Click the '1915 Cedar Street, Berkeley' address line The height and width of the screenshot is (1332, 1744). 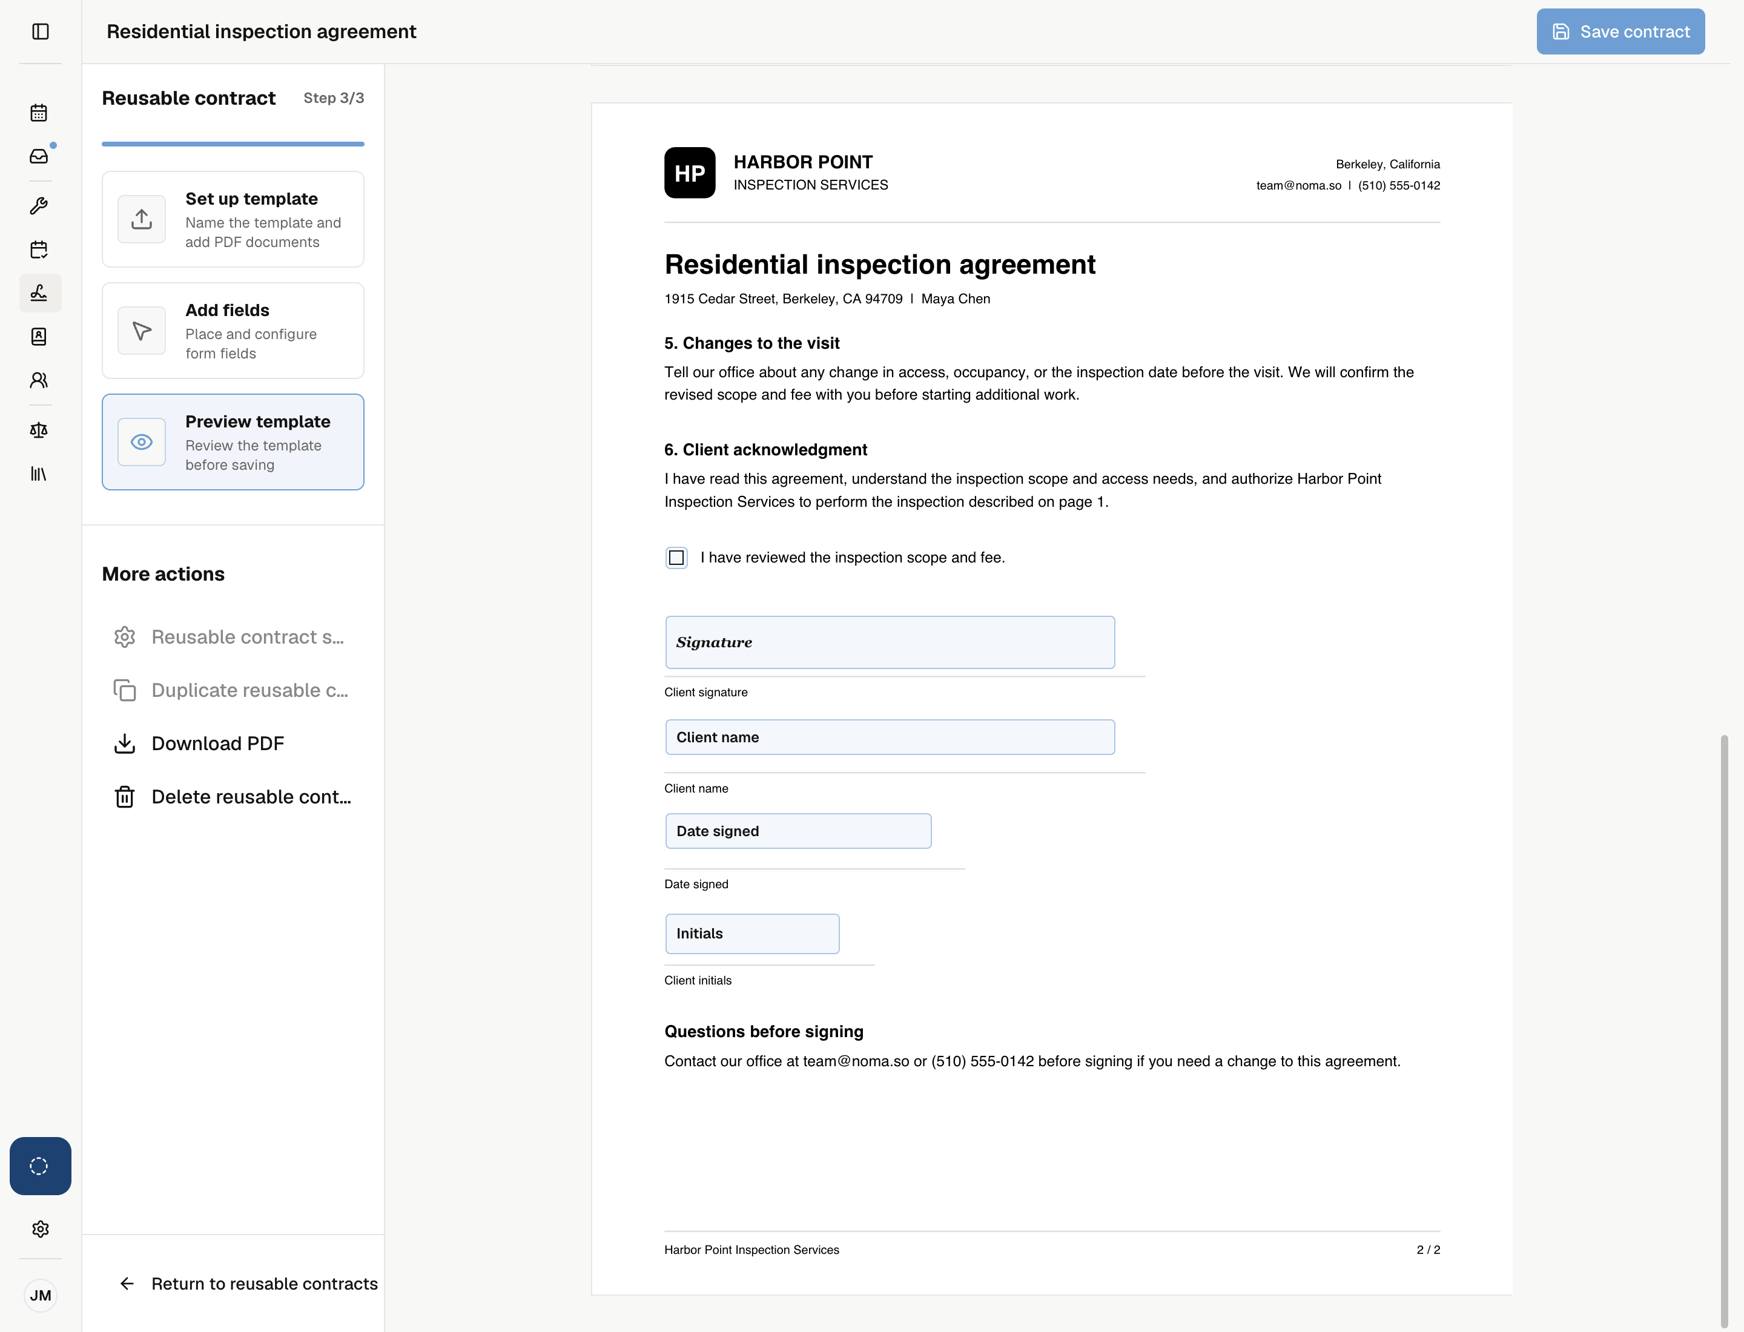tap(827, 299)
